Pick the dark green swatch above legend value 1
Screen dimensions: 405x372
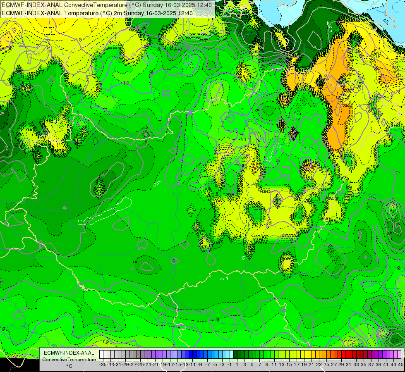tap(235, 355)
